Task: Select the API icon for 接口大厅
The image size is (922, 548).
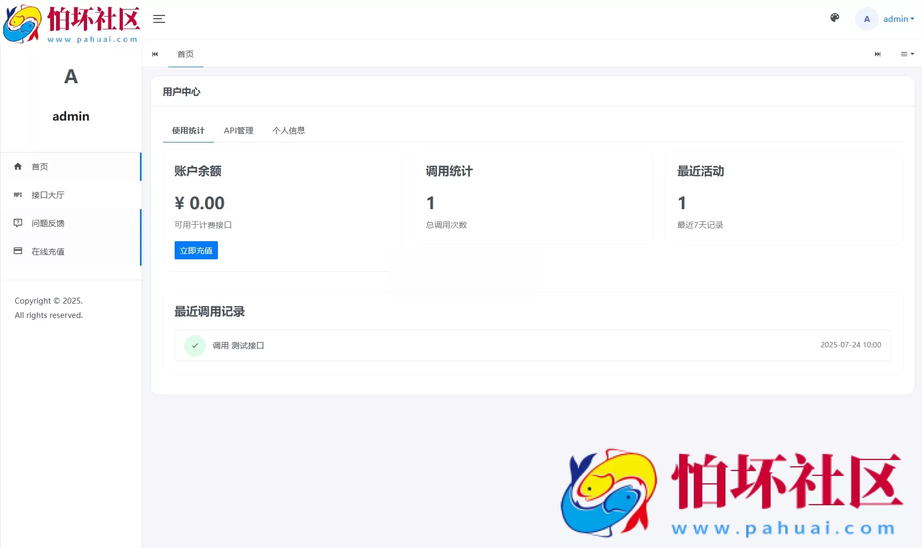Action: pyautogui.click(x=18, y=195)
